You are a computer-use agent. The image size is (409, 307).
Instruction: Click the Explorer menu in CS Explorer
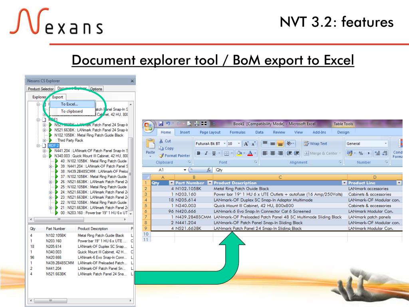pyautogui.click(x=39, y=97)
